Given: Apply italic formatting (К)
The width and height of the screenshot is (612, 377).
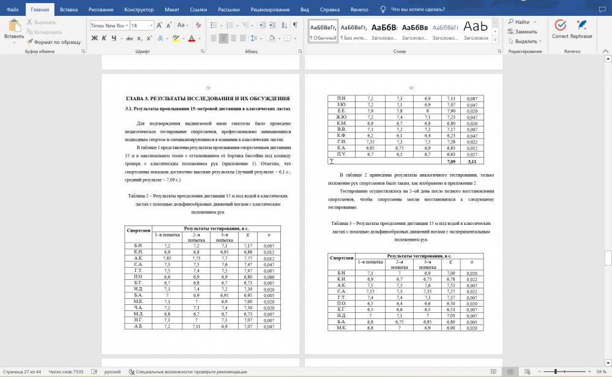Looking at the screenshot, I should coord(105,38).
